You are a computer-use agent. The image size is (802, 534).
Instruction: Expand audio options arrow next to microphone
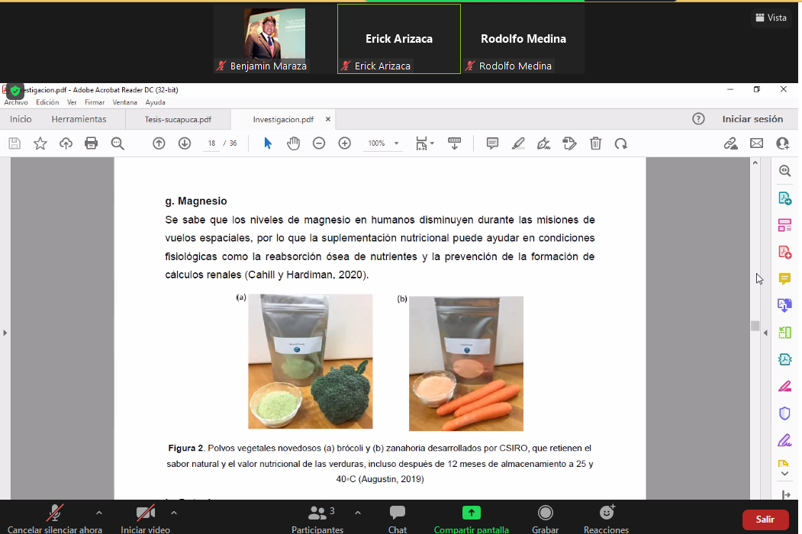pos(99,513)
